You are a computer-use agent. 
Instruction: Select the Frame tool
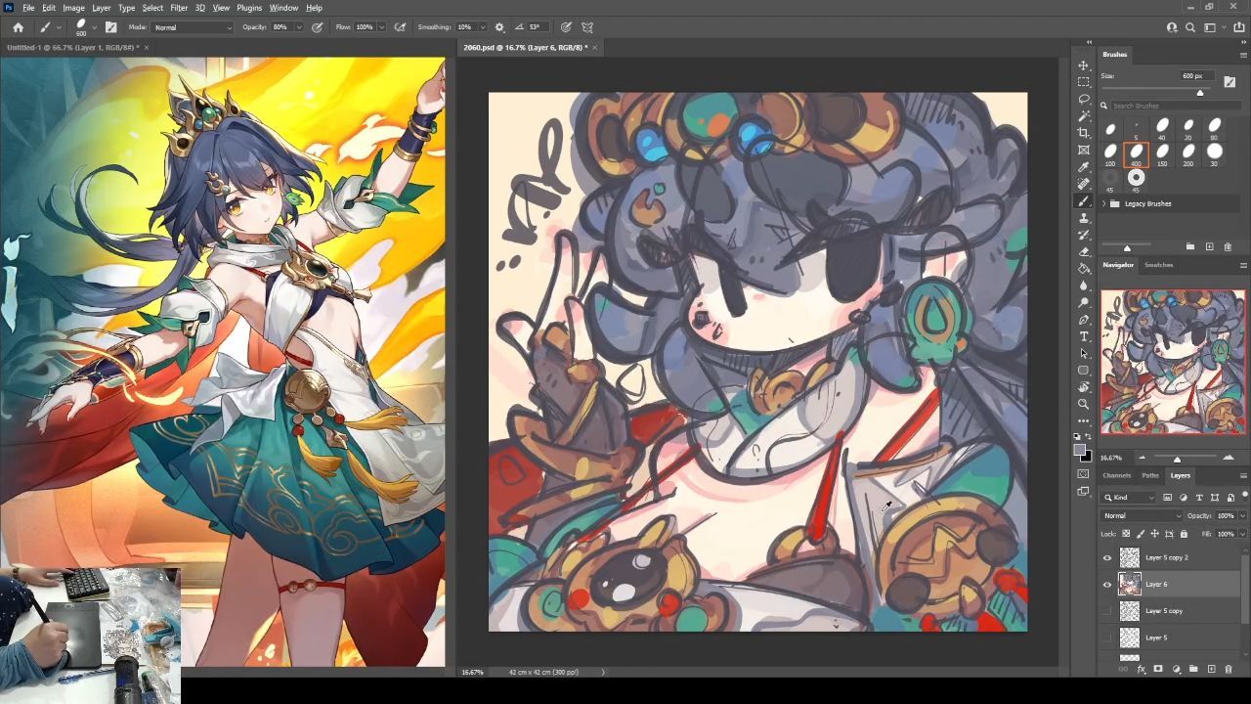click(x=1083, y=150)
